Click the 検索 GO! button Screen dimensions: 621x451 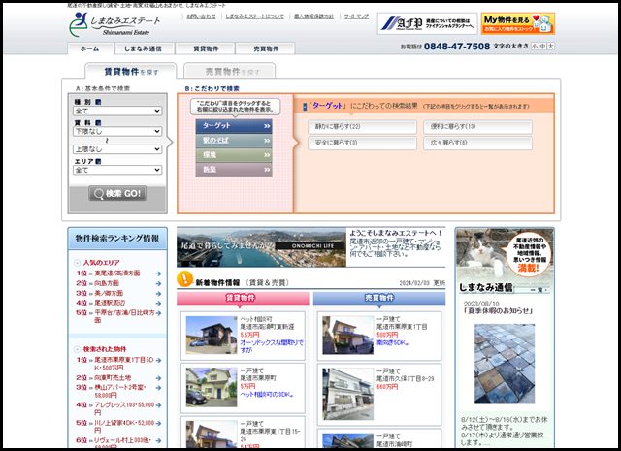(117, 194)
